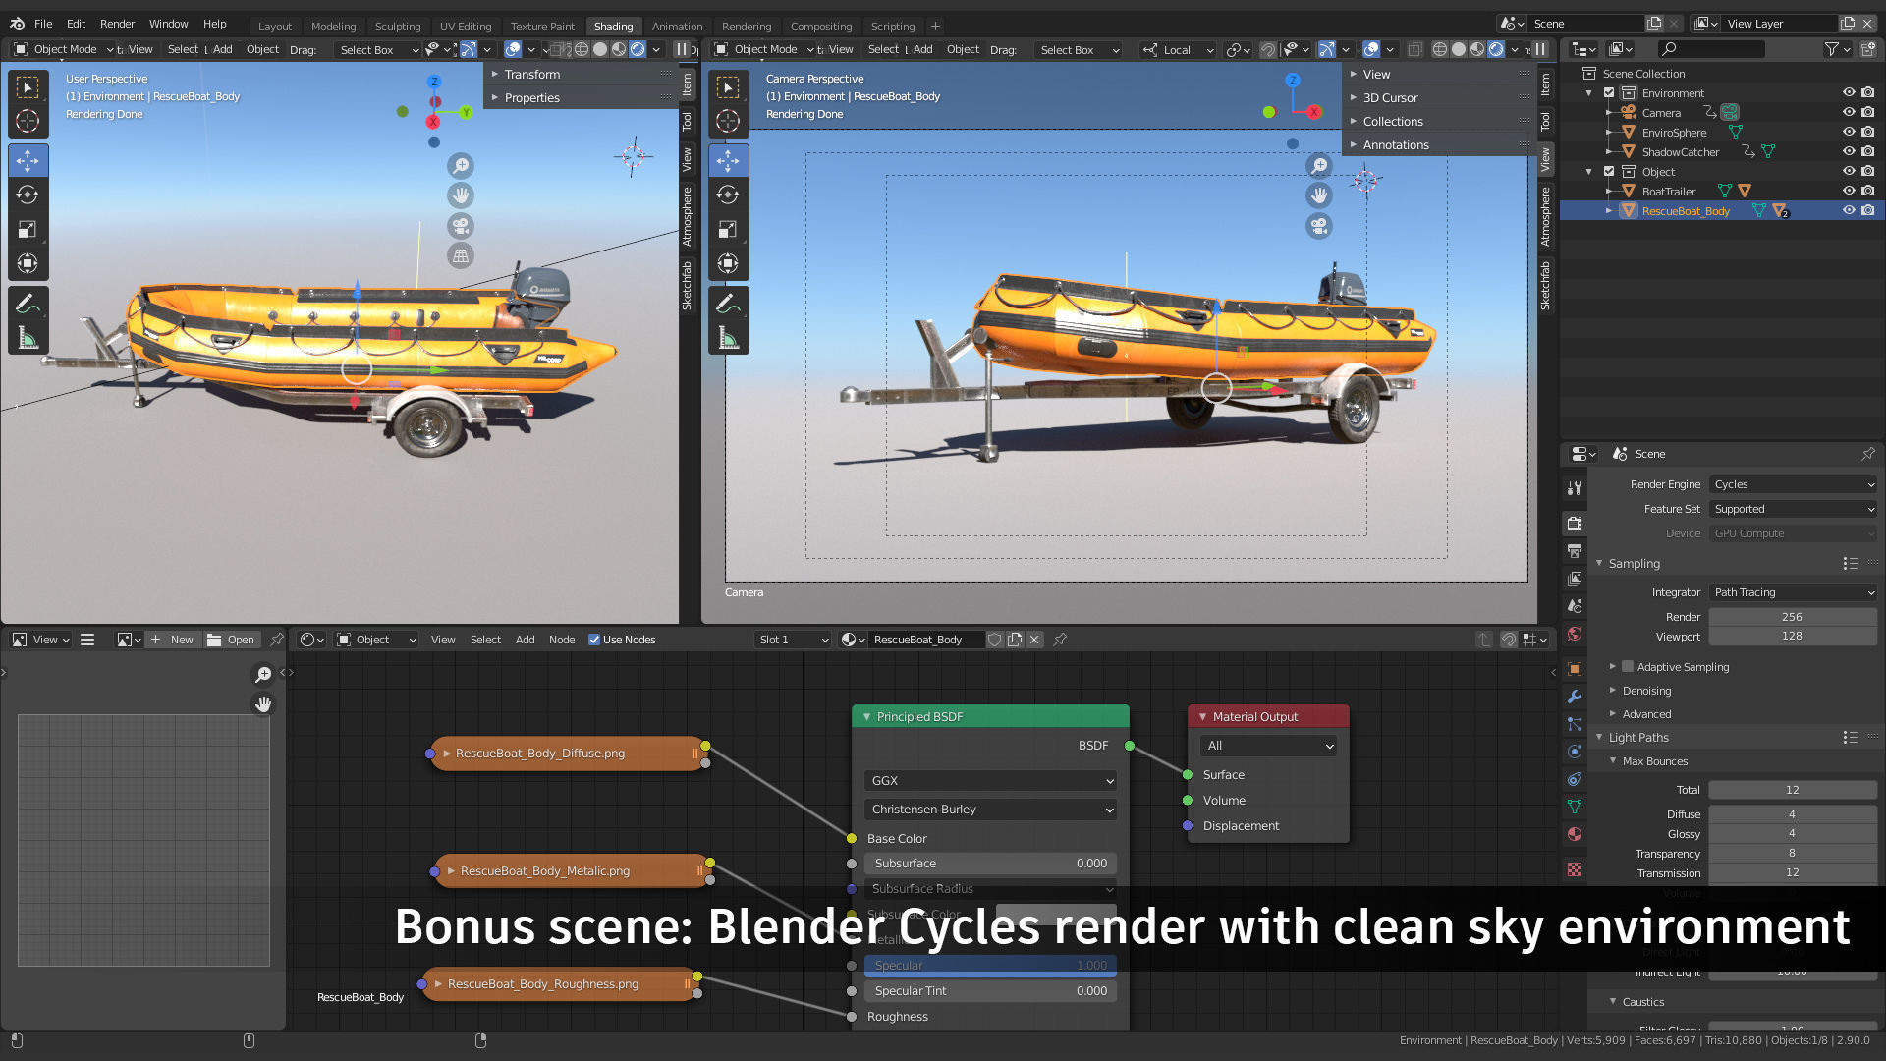Open Material Output target All dropdown
Image resolution: width=1886 pixels, height=1061 pixels.
pos(1268,746)
